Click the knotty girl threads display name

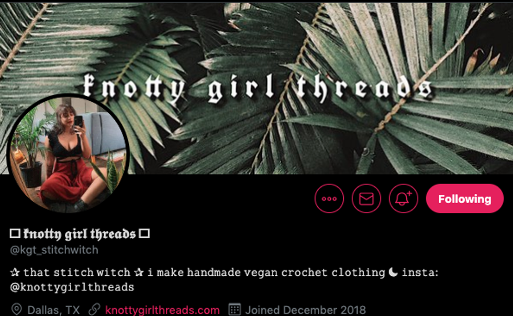(80, 234)
